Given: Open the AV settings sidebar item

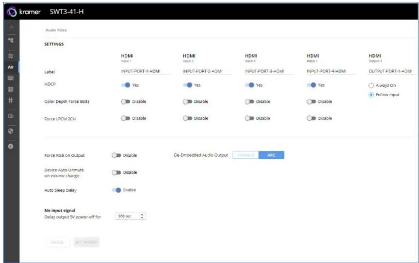Looking at the screenshot, I should coord(11,67).
